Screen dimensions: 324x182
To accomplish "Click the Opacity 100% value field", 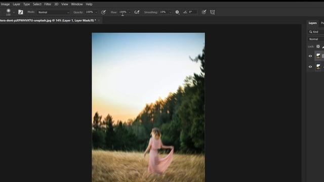I will 90,12.
